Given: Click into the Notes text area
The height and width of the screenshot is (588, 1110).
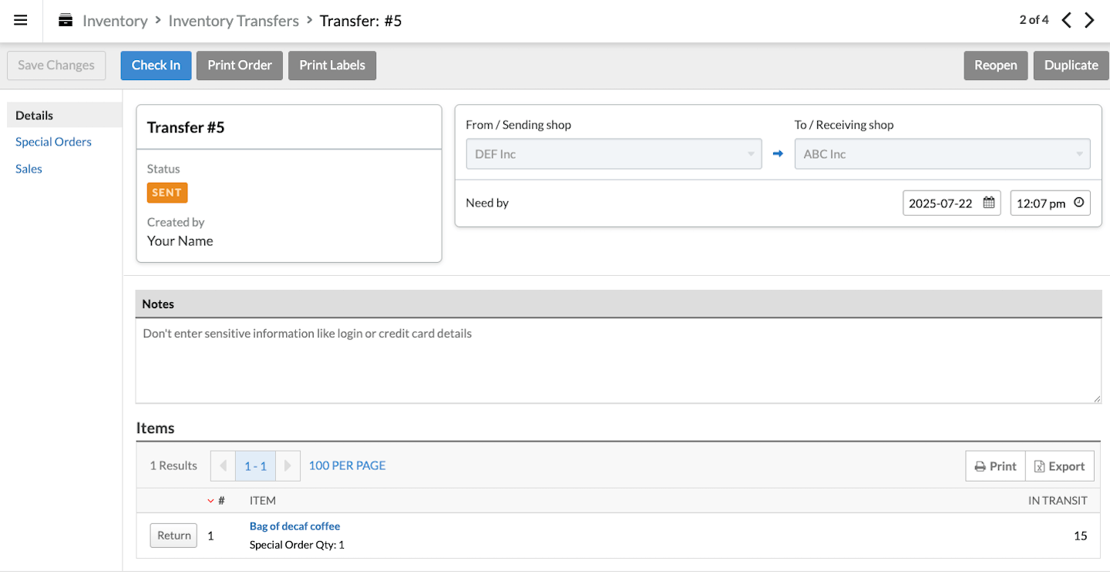Looking at the screenshot, I should pos(618,361).
